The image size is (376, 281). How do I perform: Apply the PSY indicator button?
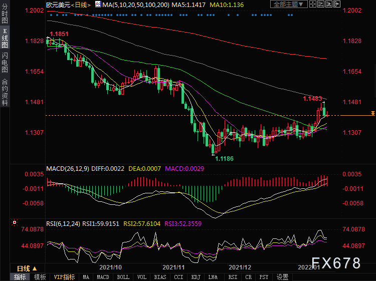click(264, 277)
